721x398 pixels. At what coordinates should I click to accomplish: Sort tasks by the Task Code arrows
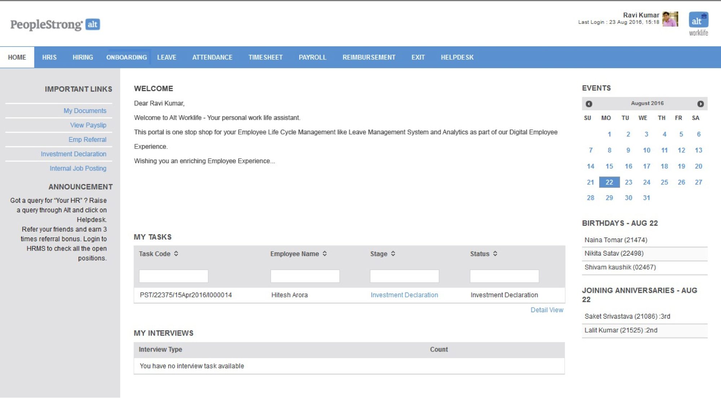[x=176, y=254]
